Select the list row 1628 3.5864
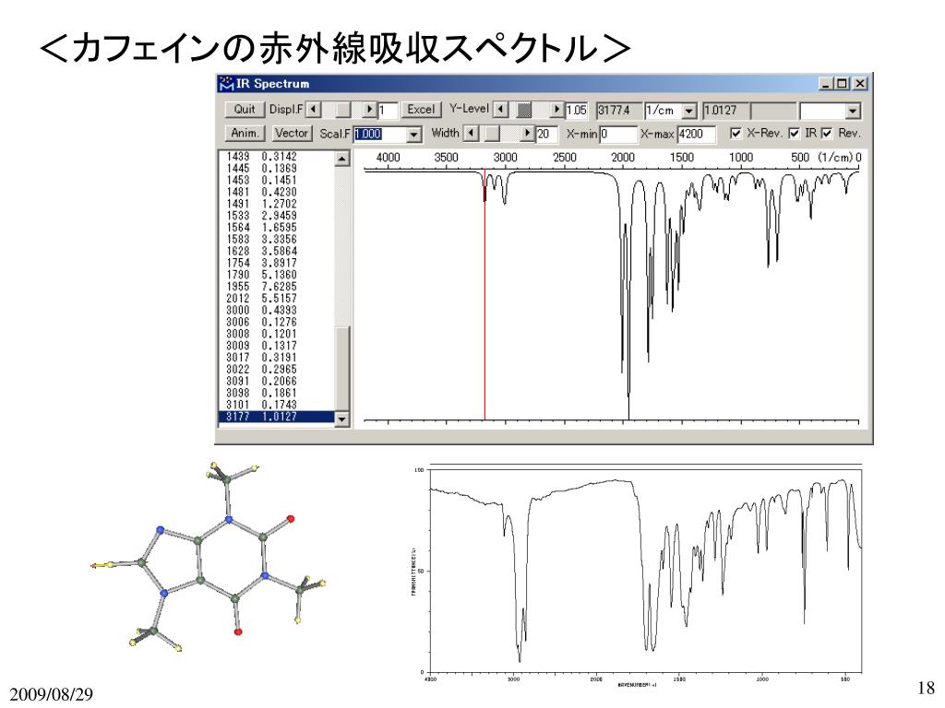 coord(277,251)
